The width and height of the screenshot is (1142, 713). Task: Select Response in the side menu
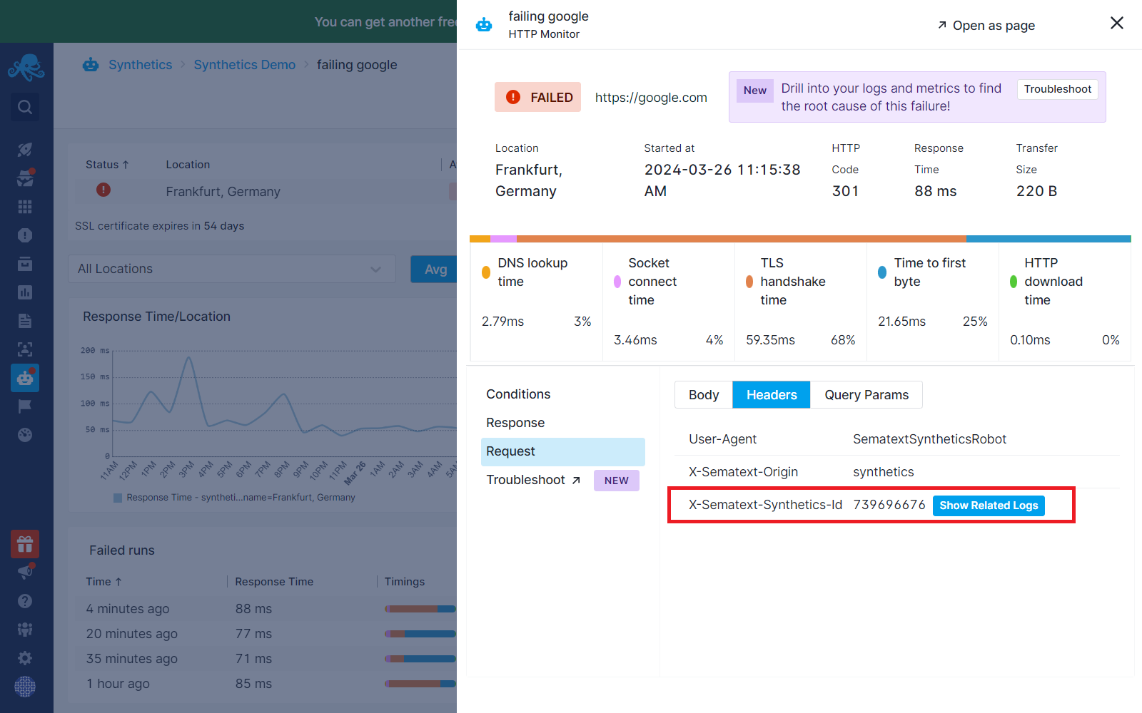[562, 423]
